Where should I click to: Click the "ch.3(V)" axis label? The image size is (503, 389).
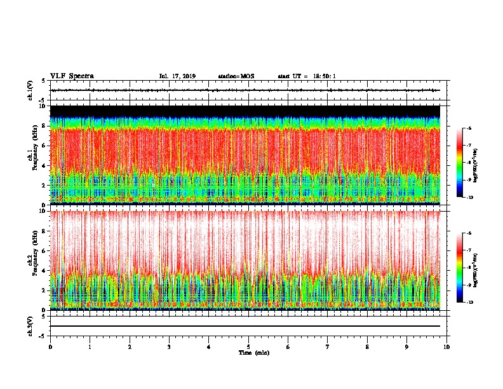click(x=30, y=326)
